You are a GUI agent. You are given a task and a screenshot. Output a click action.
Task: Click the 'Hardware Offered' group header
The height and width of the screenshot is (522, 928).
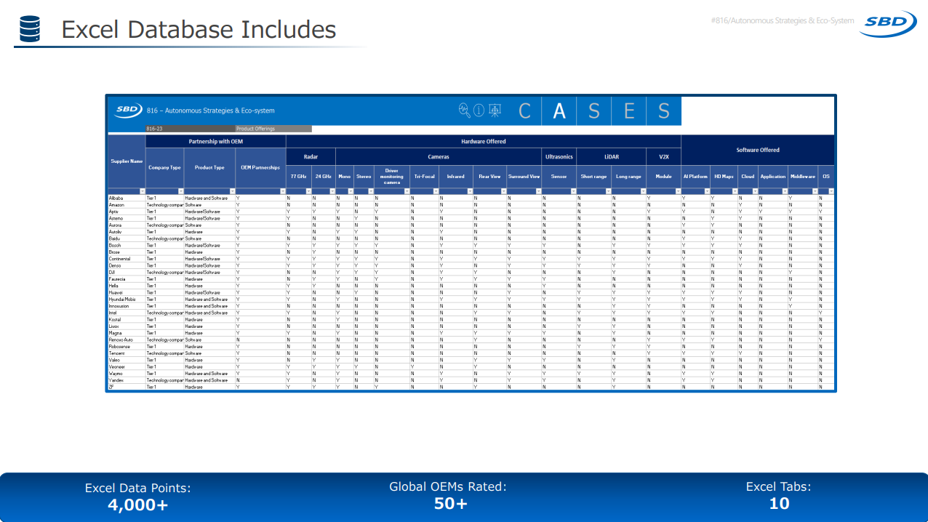tap(484, 141)
